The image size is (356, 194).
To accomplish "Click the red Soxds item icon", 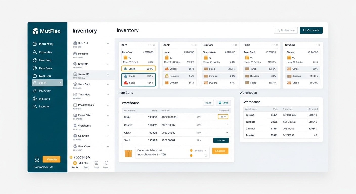I will tap(126, 83).
